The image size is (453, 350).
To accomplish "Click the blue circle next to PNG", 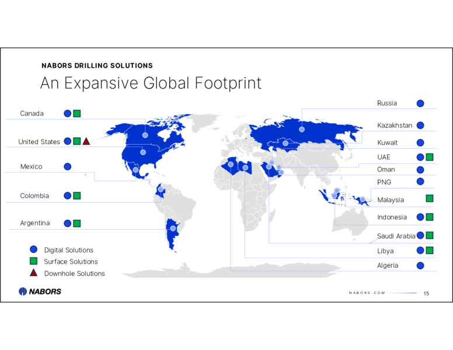I will pyautogui.click(x=420, y=181).
